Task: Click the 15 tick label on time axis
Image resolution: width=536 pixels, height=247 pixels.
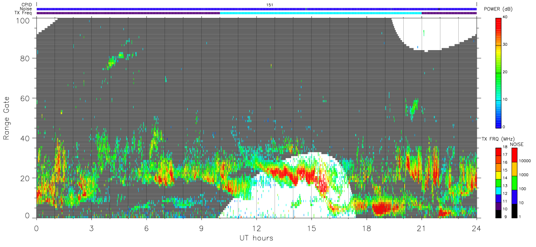Action: 311,228
